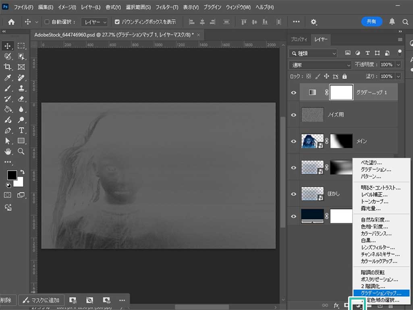Open the settings gear in options bar
Image resolution: width=413 pixels, height=310 pixels.
314,22
